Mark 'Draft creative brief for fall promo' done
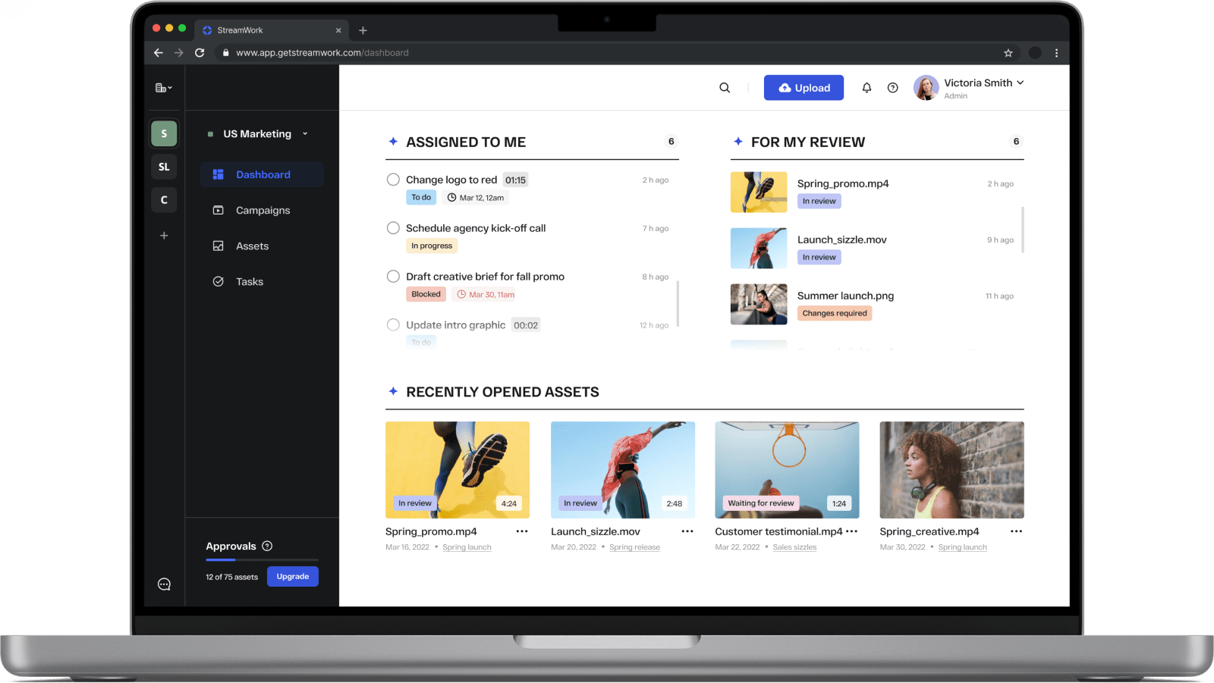The height and width of the screenshot is (683, 1214). (x=393, y=276)
